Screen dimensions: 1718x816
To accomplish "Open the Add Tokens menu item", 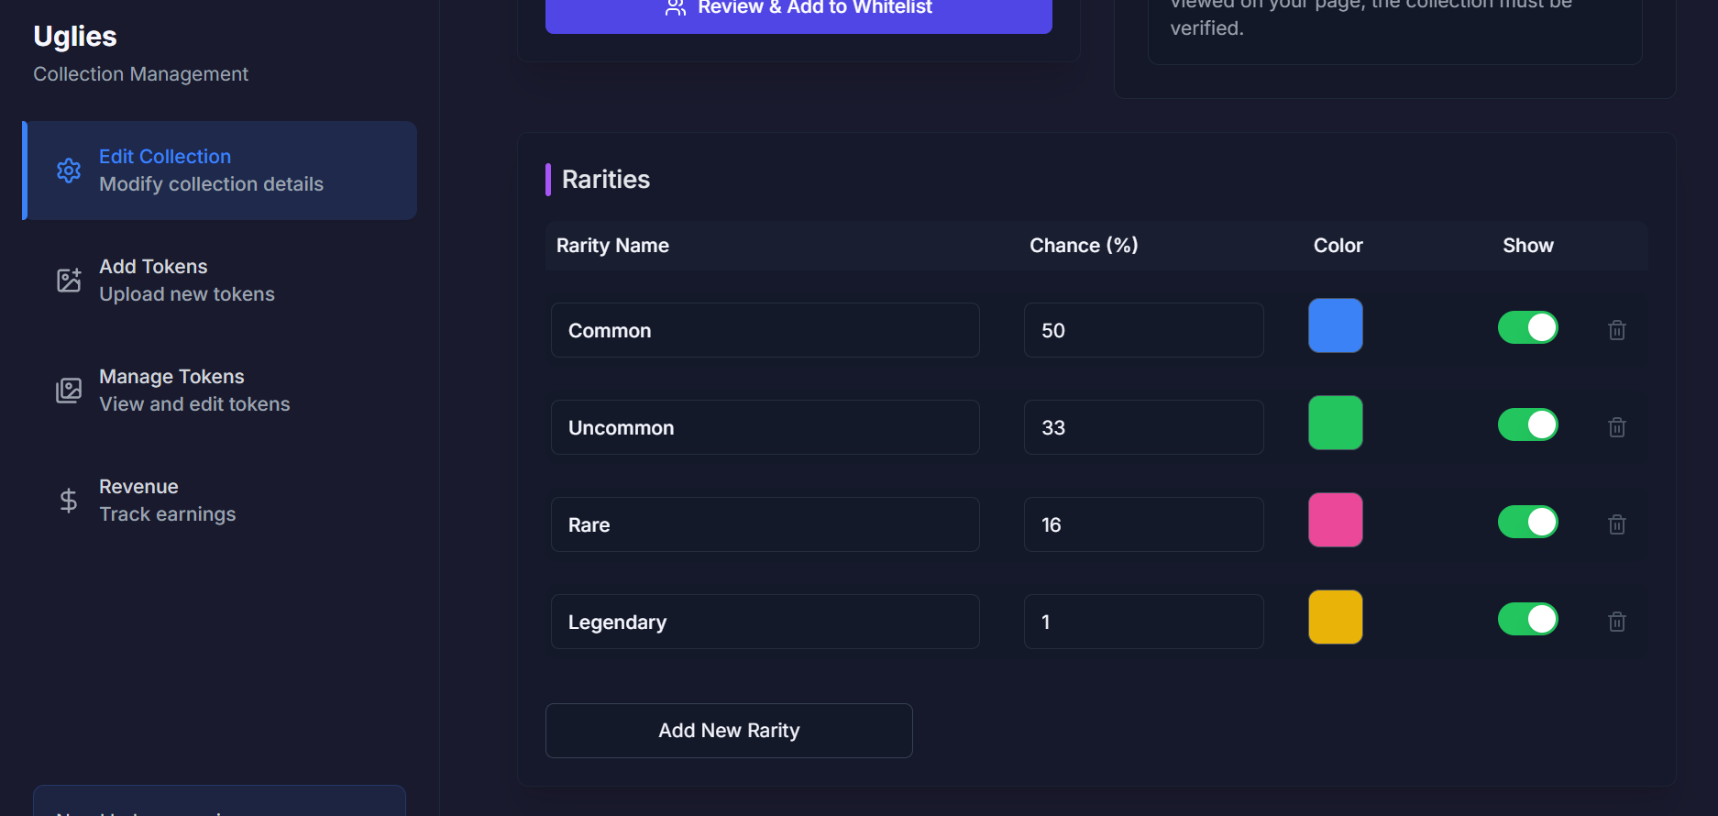I will coord(187,281).
